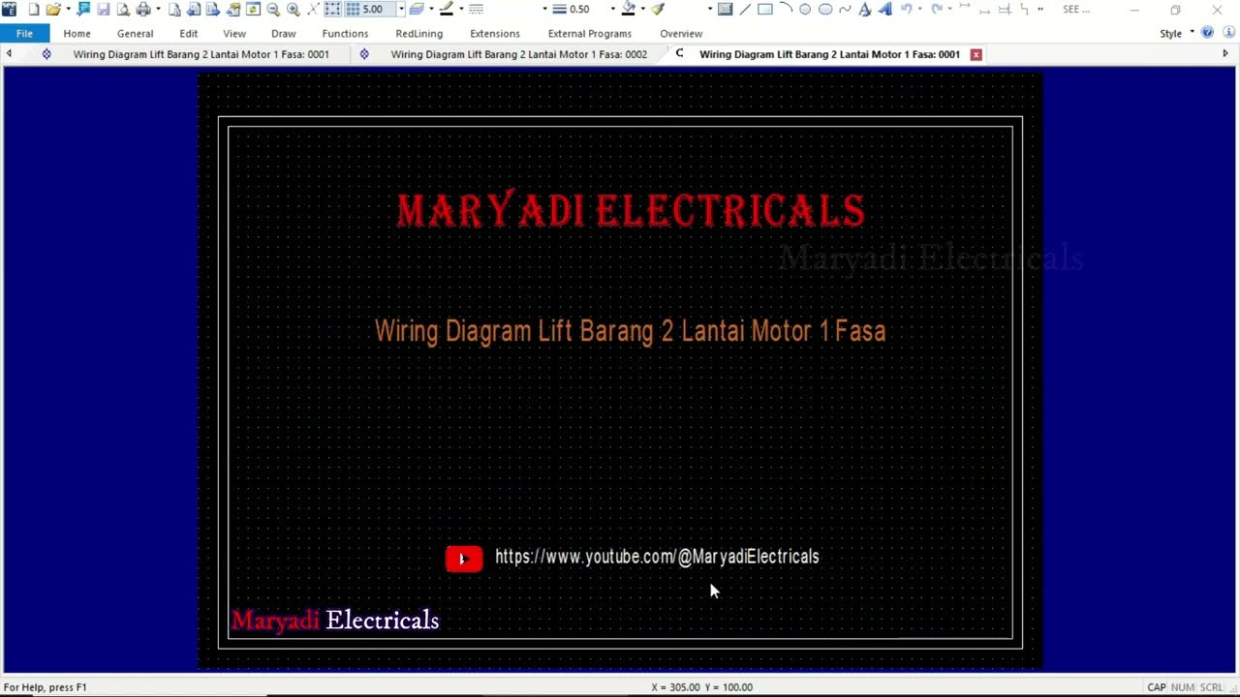Image resolution: width=1240 pixels, height=697 pixels.
Task: Open the RedLining tab
Action: [418, 33]
